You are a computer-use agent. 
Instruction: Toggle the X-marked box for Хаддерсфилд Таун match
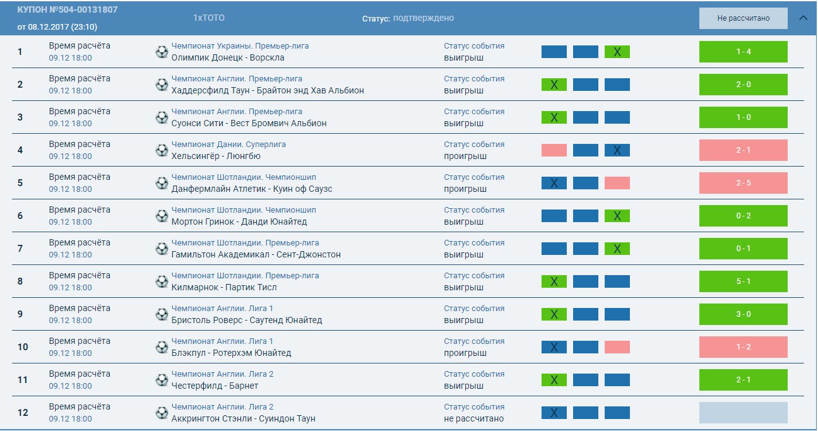tap(554, 85)
